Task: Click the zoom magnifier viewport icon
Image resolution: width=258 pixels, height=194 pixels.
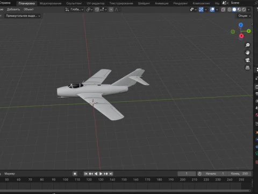Action: coord(248,45)
